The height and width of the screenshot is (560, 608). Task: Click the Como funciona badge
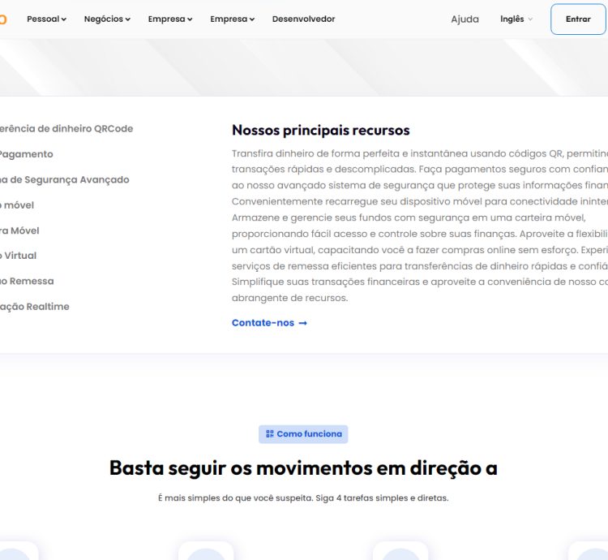pos(303,434)
